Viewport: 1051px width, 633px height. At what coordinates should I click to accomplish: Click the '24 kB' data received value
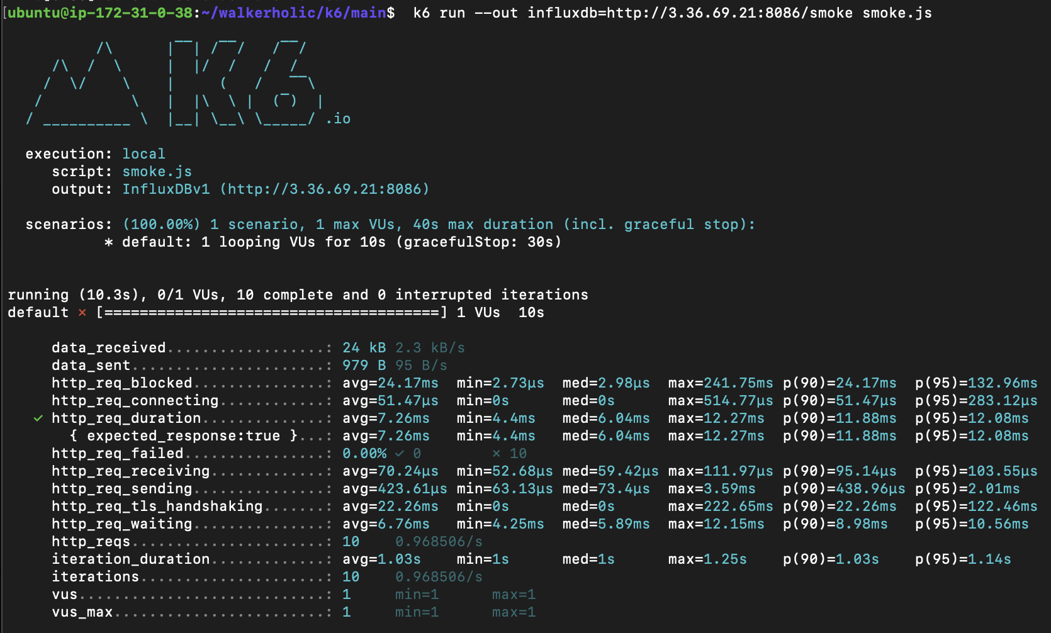(x=364, y=348)
